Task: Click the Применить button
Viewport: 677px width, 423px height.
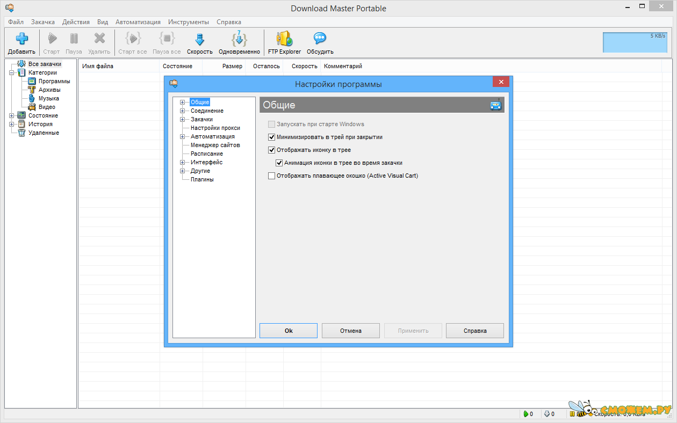Action: [x=413, y=331]
